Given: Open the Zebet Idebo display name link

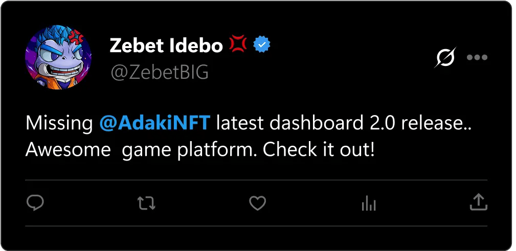Looking at the screenshot, I should 166,45.
